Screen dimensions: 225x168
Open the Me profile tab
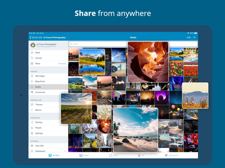(x=141, y=155)
